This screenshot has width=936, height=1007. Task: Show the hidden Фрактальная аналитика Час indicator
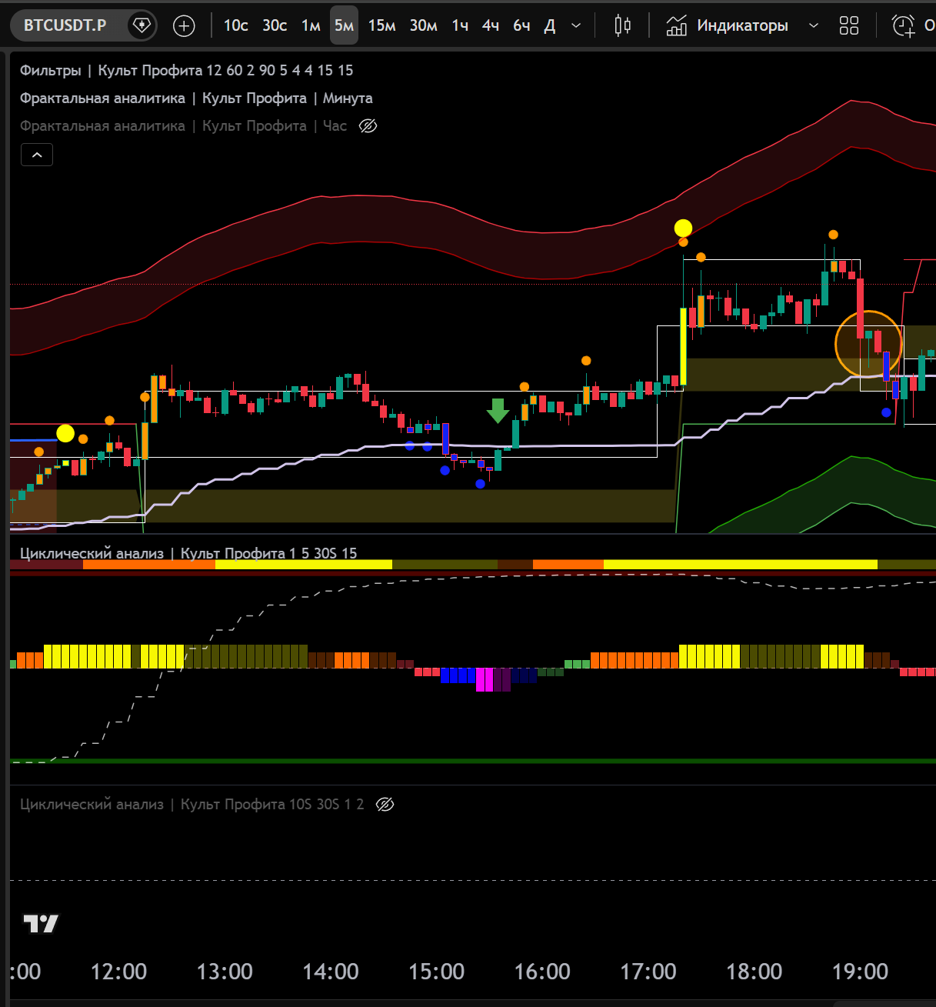coord(368,126)
